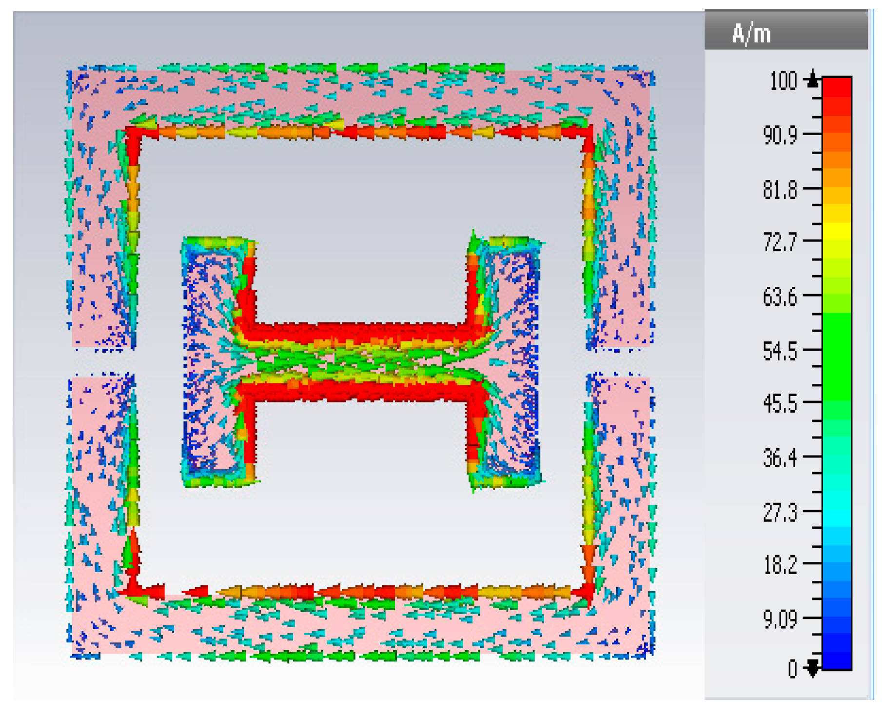Viewport: 886px width, 716px height.
Task: Click the 27.3 tick value on the legend
Action: 780,512
